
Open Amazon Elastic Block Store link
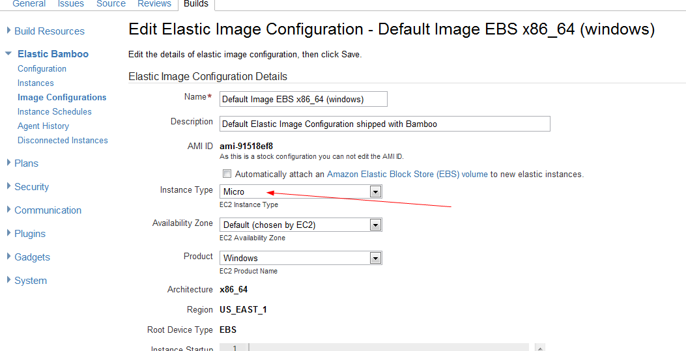(407, 175)
